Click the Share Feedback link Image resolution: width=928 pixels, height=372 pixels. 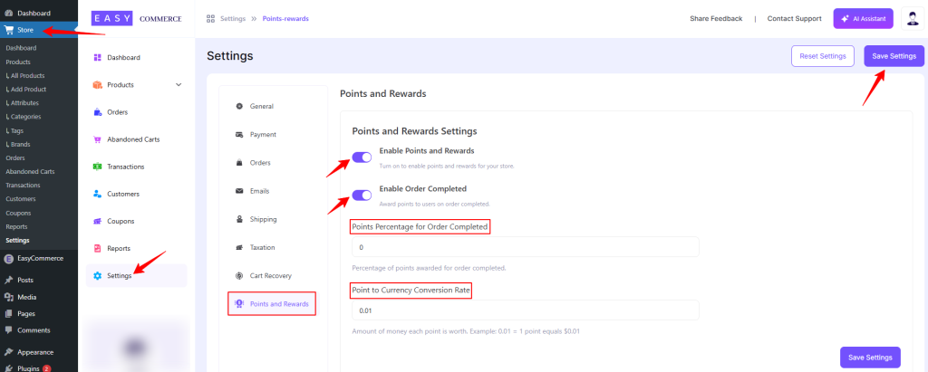(716, 18)
